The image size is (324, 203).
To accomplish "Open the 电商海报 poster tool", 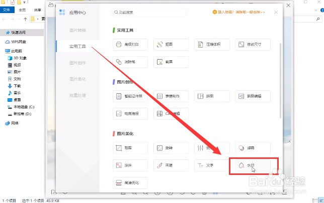I will click(130, 114).
